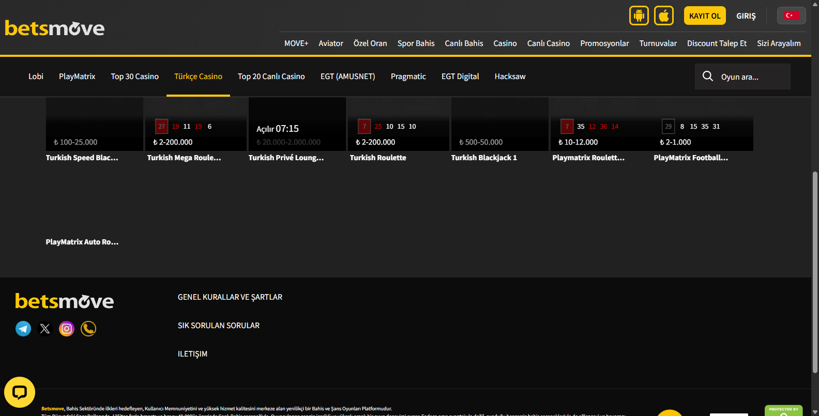Image resolution: width=819 pixels, height=416 pixels.
Task: Switch to the PlayMatrix tab
Action: [x=77, y=76]
